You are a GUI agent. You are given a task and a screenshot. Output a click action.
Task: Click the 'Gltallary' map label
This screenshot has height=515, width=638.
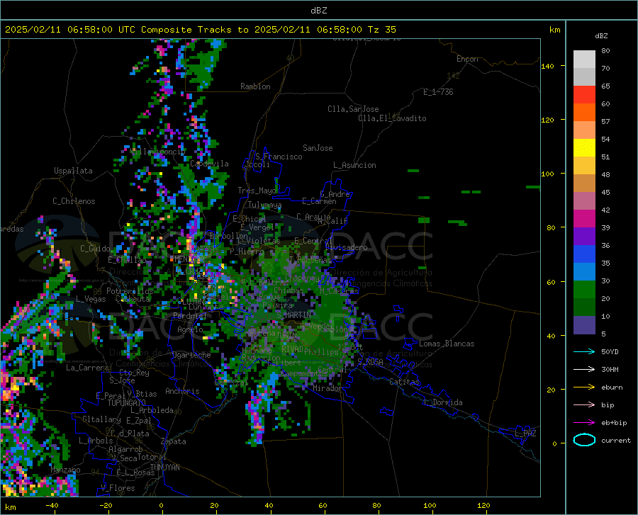pyautogui.click(x=101, y=419)
